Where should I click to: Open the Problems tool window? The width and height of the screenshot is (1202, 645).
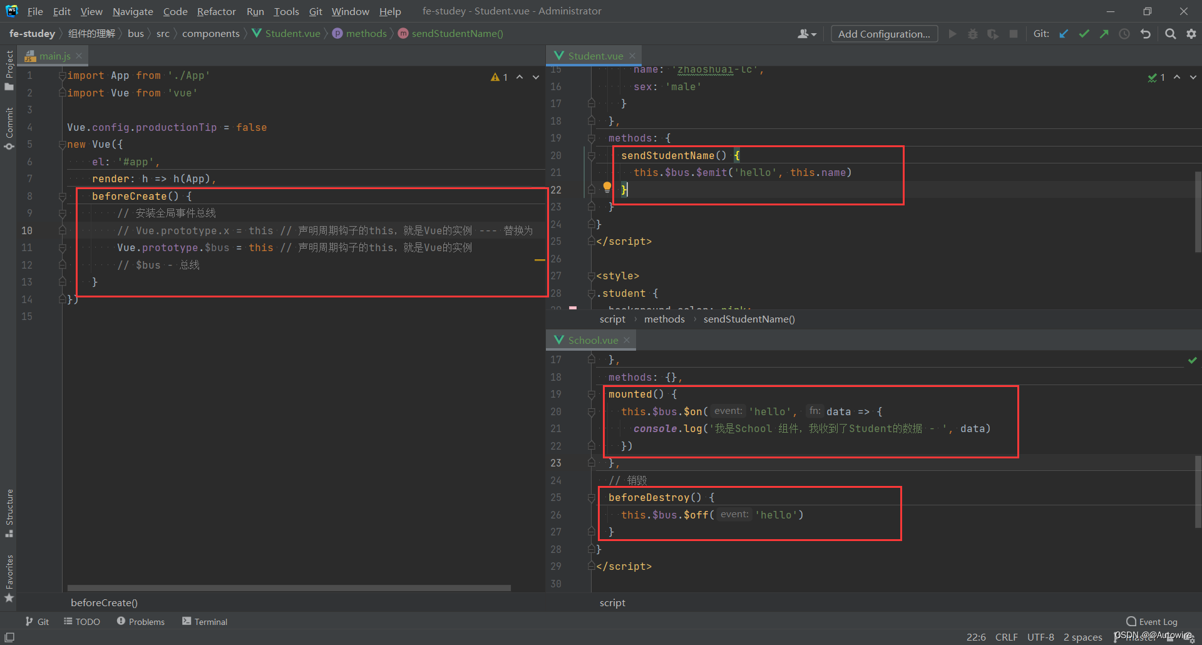pyautogui.click(x=141, y=621)
